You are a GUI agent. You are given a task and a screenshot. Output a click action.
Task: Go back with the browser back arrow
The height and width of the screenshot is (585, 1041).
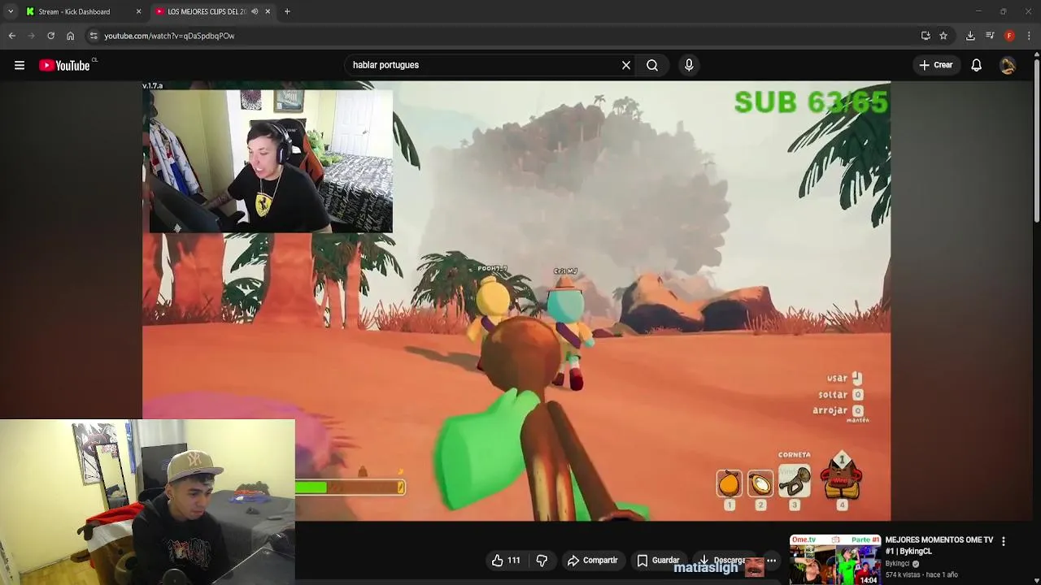pyautogui.click(x=11, y=36)
